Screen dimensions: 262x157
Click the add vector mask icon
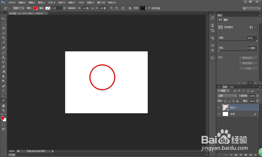255,27
